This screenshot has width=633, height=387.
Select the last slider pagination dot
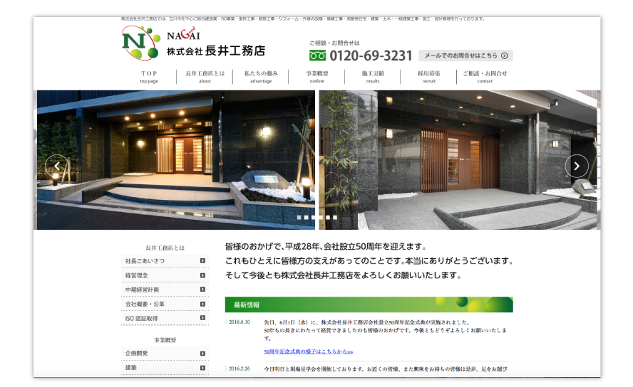pyautogui.click(x=335, y=218)
